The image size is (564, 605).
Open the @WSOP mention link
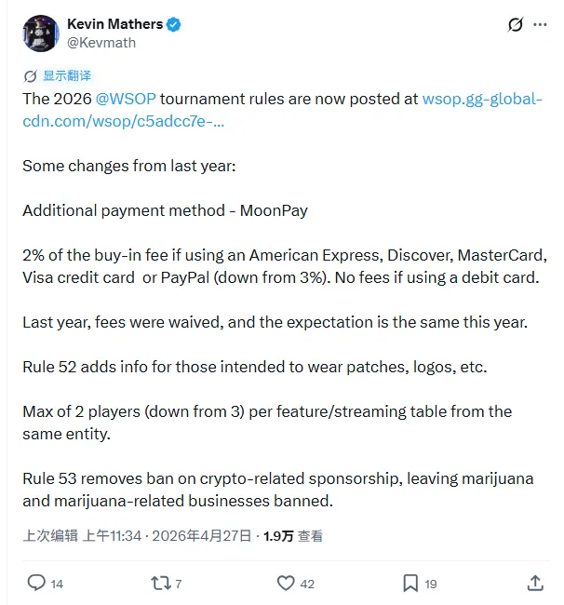click(126, 99)
